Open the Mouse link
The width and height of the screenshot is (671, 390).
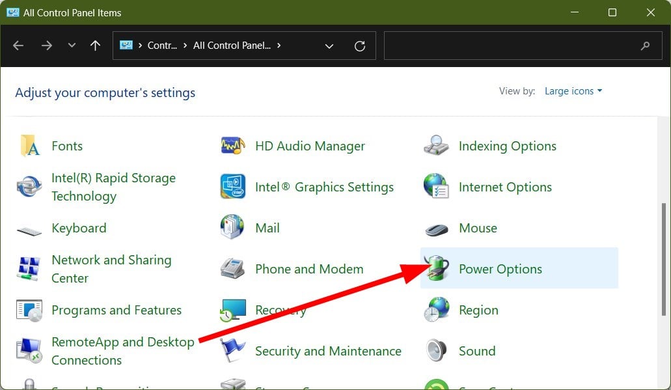point(478,228)
